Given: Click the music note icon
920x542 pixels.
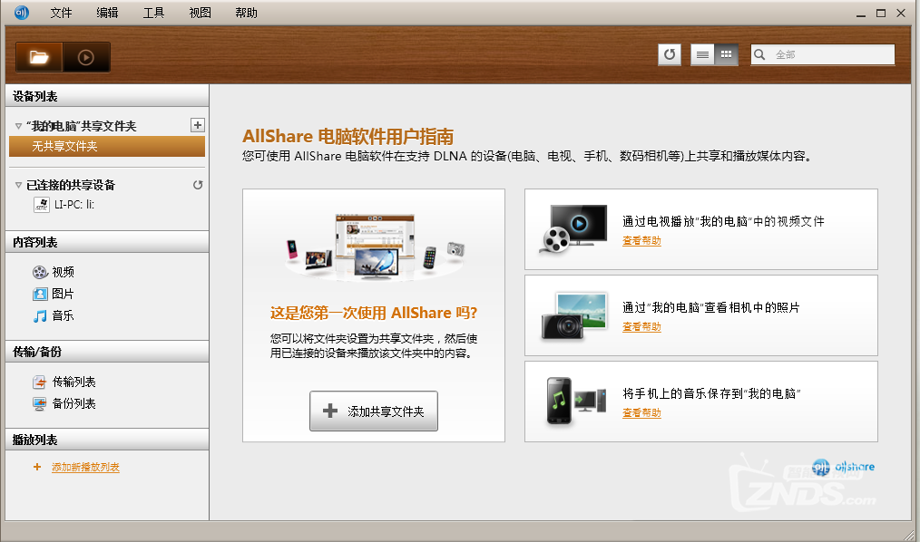Looking at the screenshot, I should pyautogui.click(x=40, y=315).
